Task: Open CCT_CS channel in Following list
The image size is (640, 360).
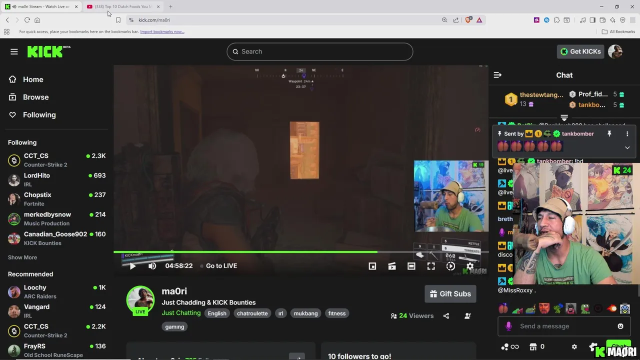Action: coord(56,160)
